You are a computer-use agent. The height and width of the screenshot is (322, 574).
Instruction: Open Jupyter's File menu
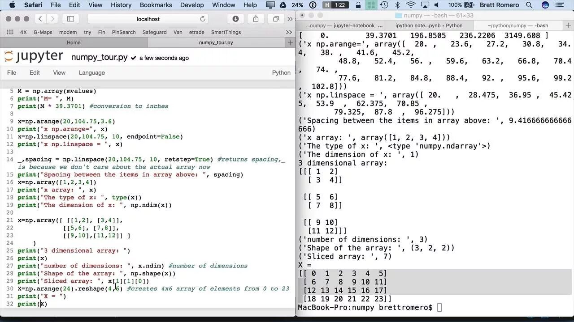click(12, 72)
